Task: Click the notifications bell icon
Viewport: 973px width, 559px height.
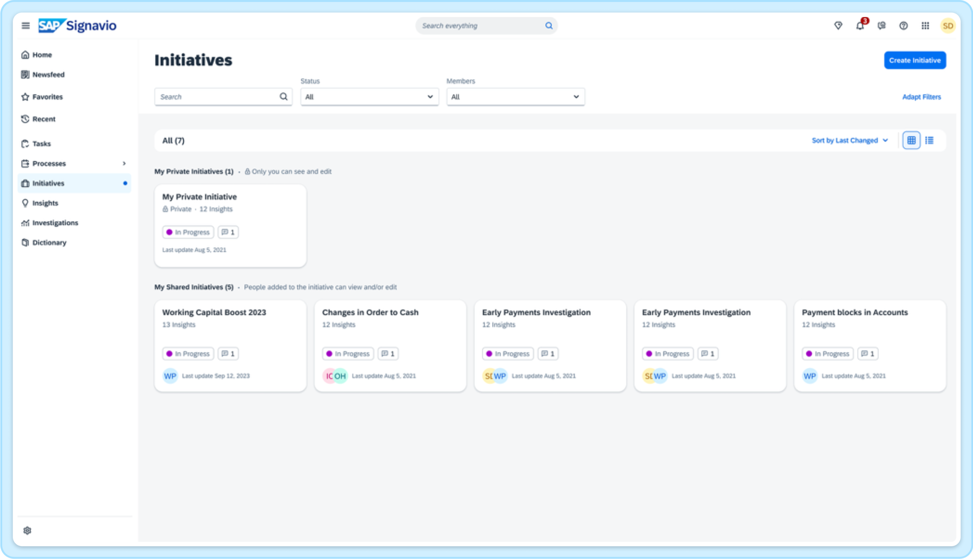Action: (860, 26)
